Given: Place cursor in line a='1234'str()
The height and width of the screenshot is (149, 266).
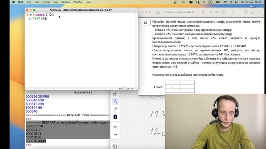Looking at the screenshot, I should 38,18.
